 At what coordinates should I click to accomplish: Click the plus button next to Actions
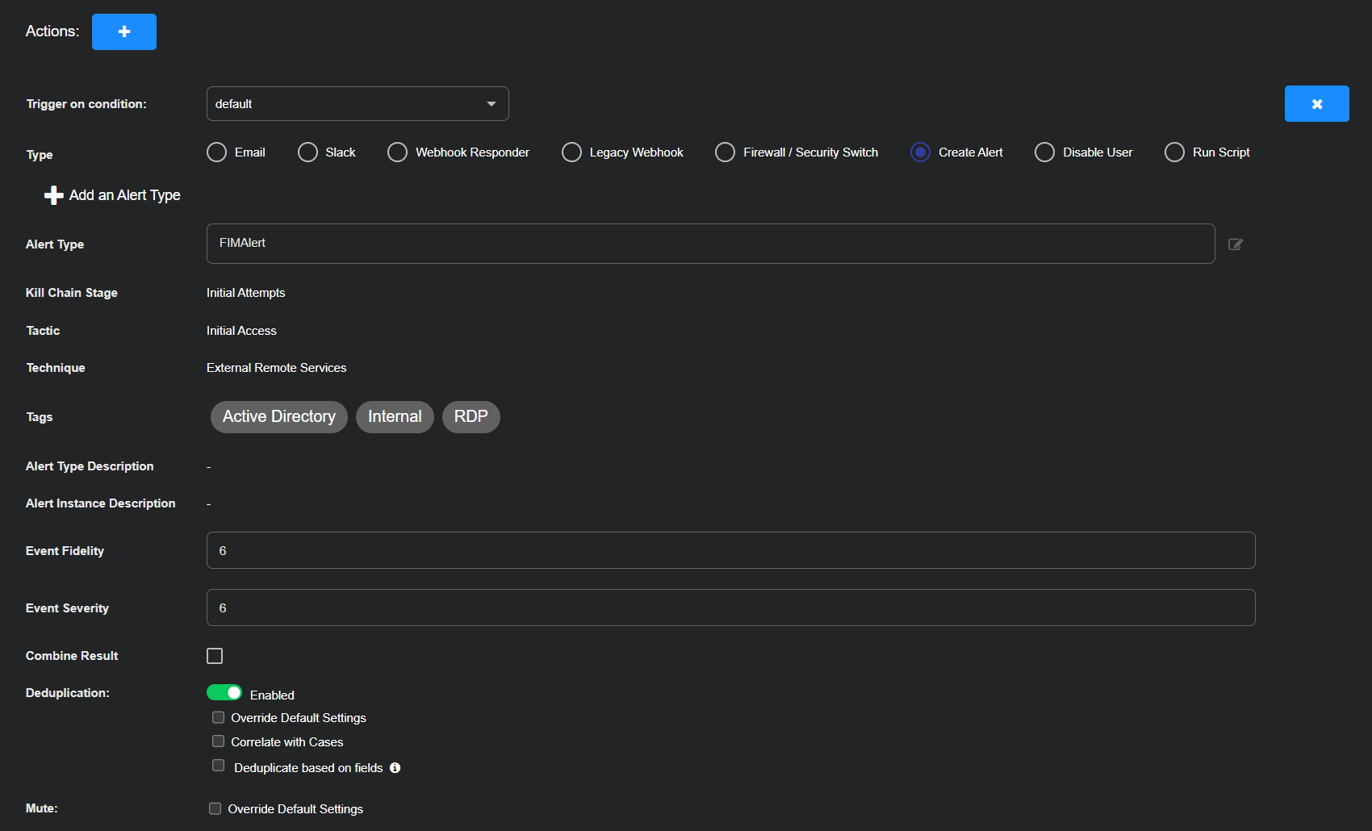coord(123,31)
